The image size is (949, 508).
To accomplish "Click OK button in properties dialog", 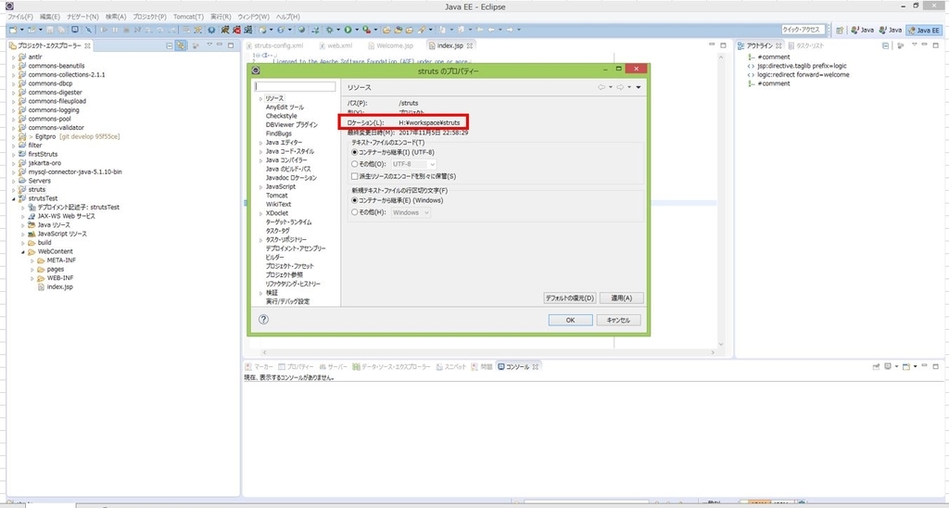I will point(570,321).
